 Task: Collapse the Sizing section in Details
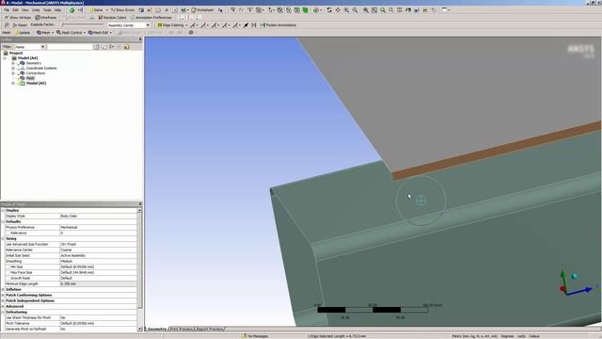3,238
